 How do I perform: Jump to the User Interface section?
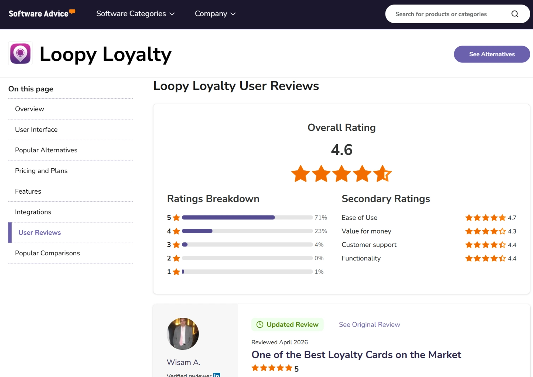point(71,130)
